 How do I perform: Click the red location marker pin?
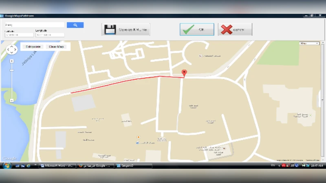tap(184, 73)
